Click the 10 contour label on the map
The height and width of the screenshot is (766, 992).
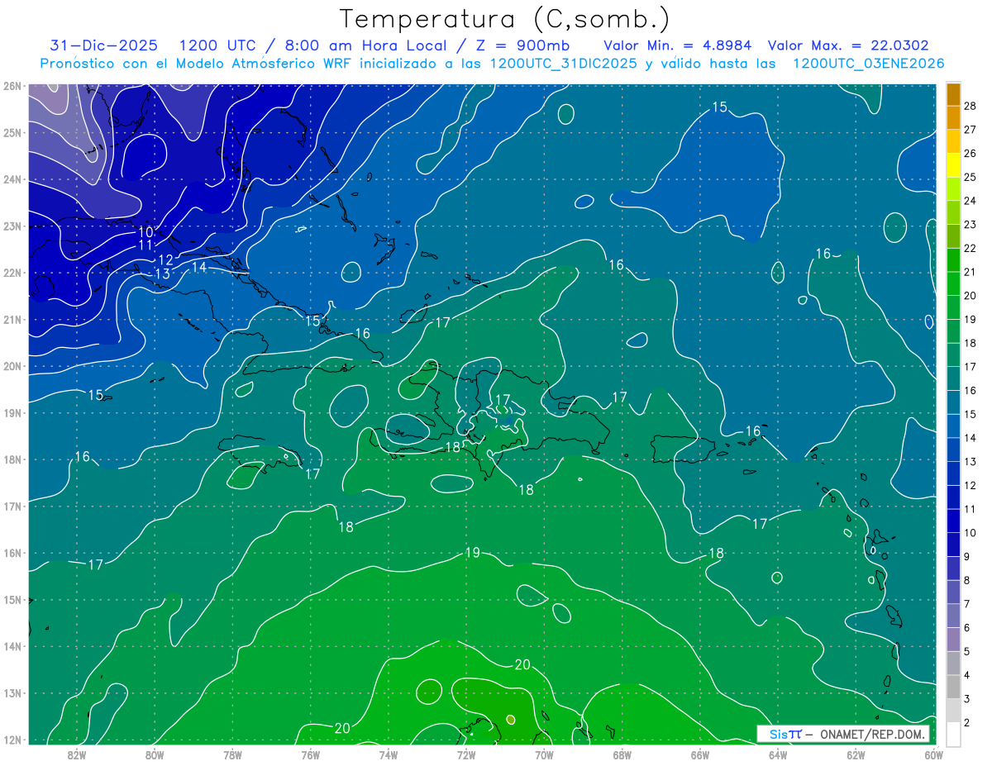(x=145, y=232)
